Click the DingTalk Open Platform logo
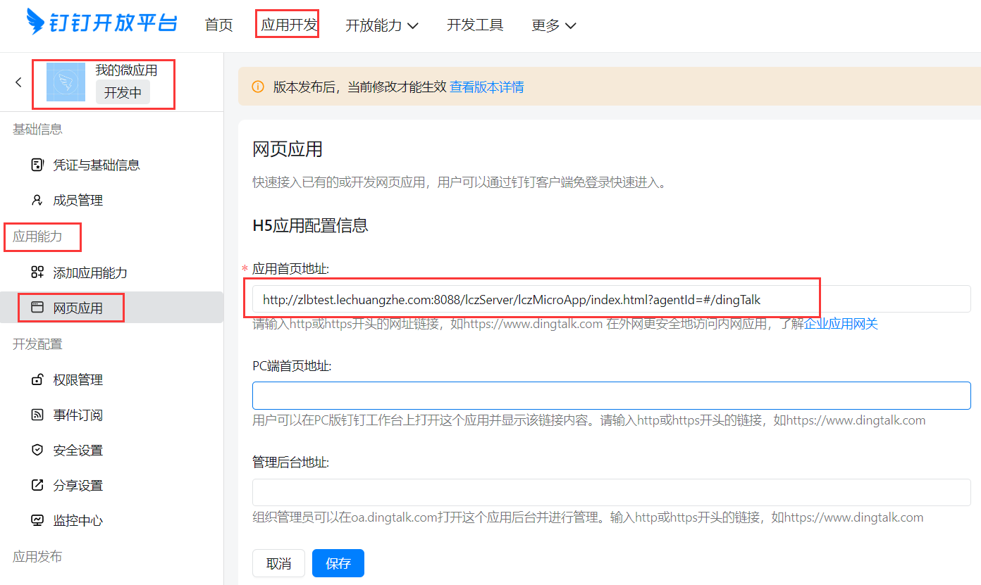The height and width of the screenshot is (585, 981). [101, 23]
